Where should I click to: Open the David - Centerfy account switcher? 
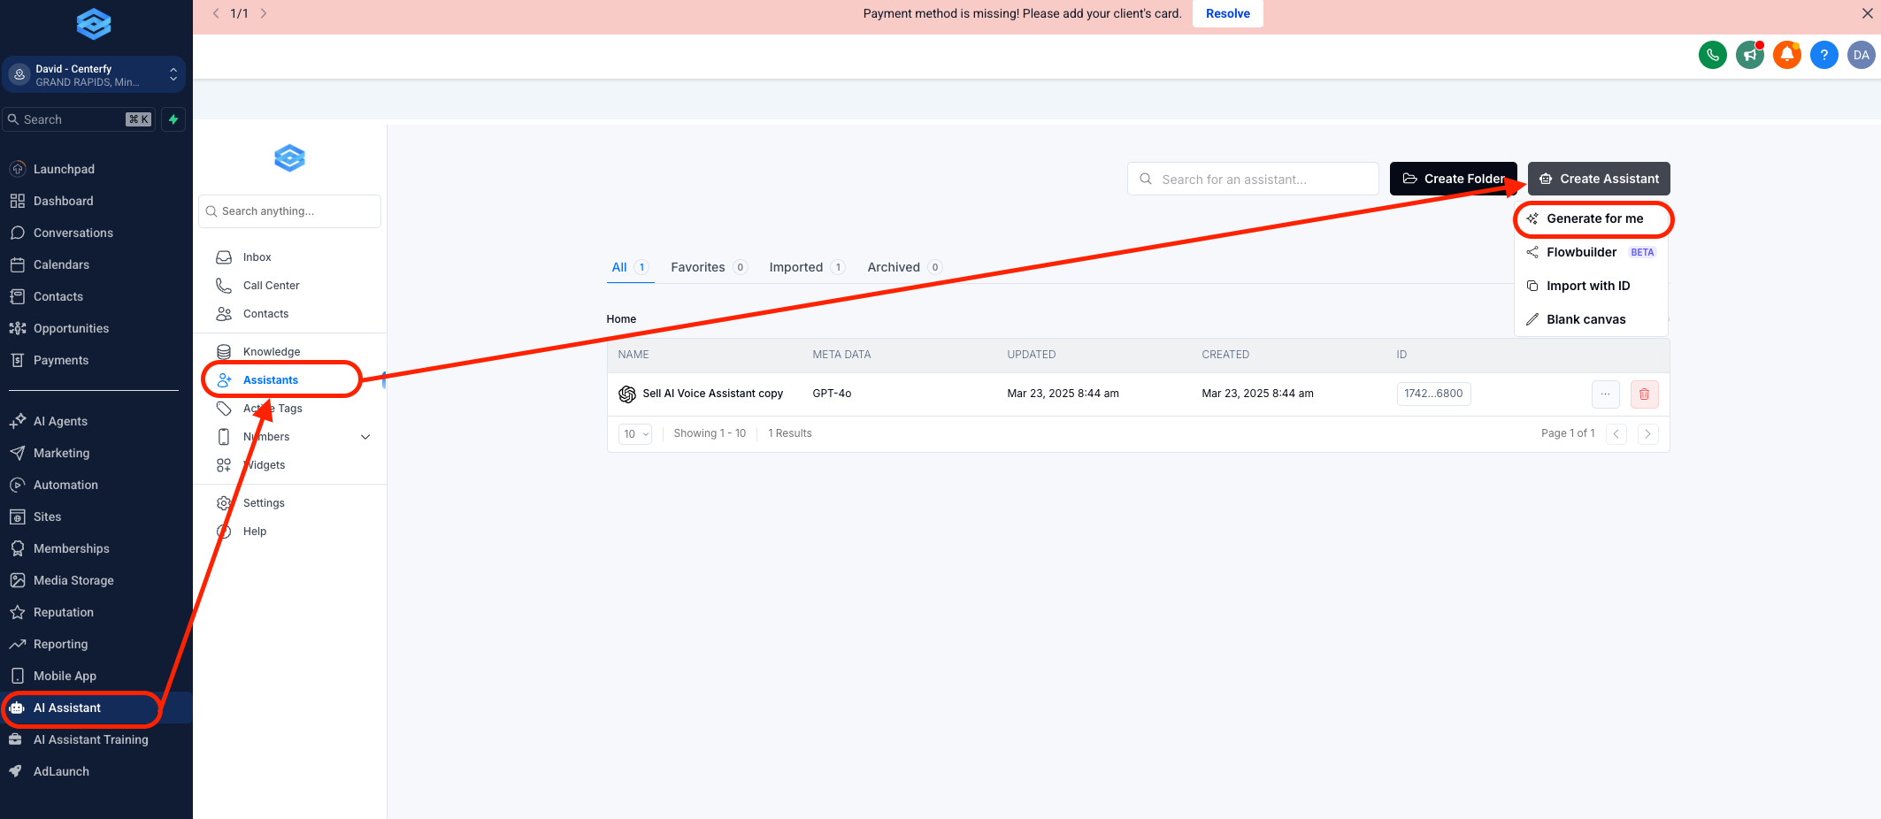click(x=94, y=75)
